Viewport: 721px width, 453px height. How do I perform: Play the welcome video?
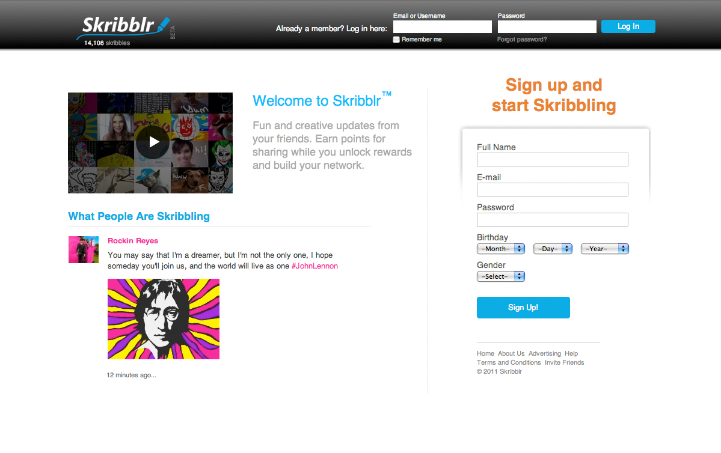coord(153,142)
